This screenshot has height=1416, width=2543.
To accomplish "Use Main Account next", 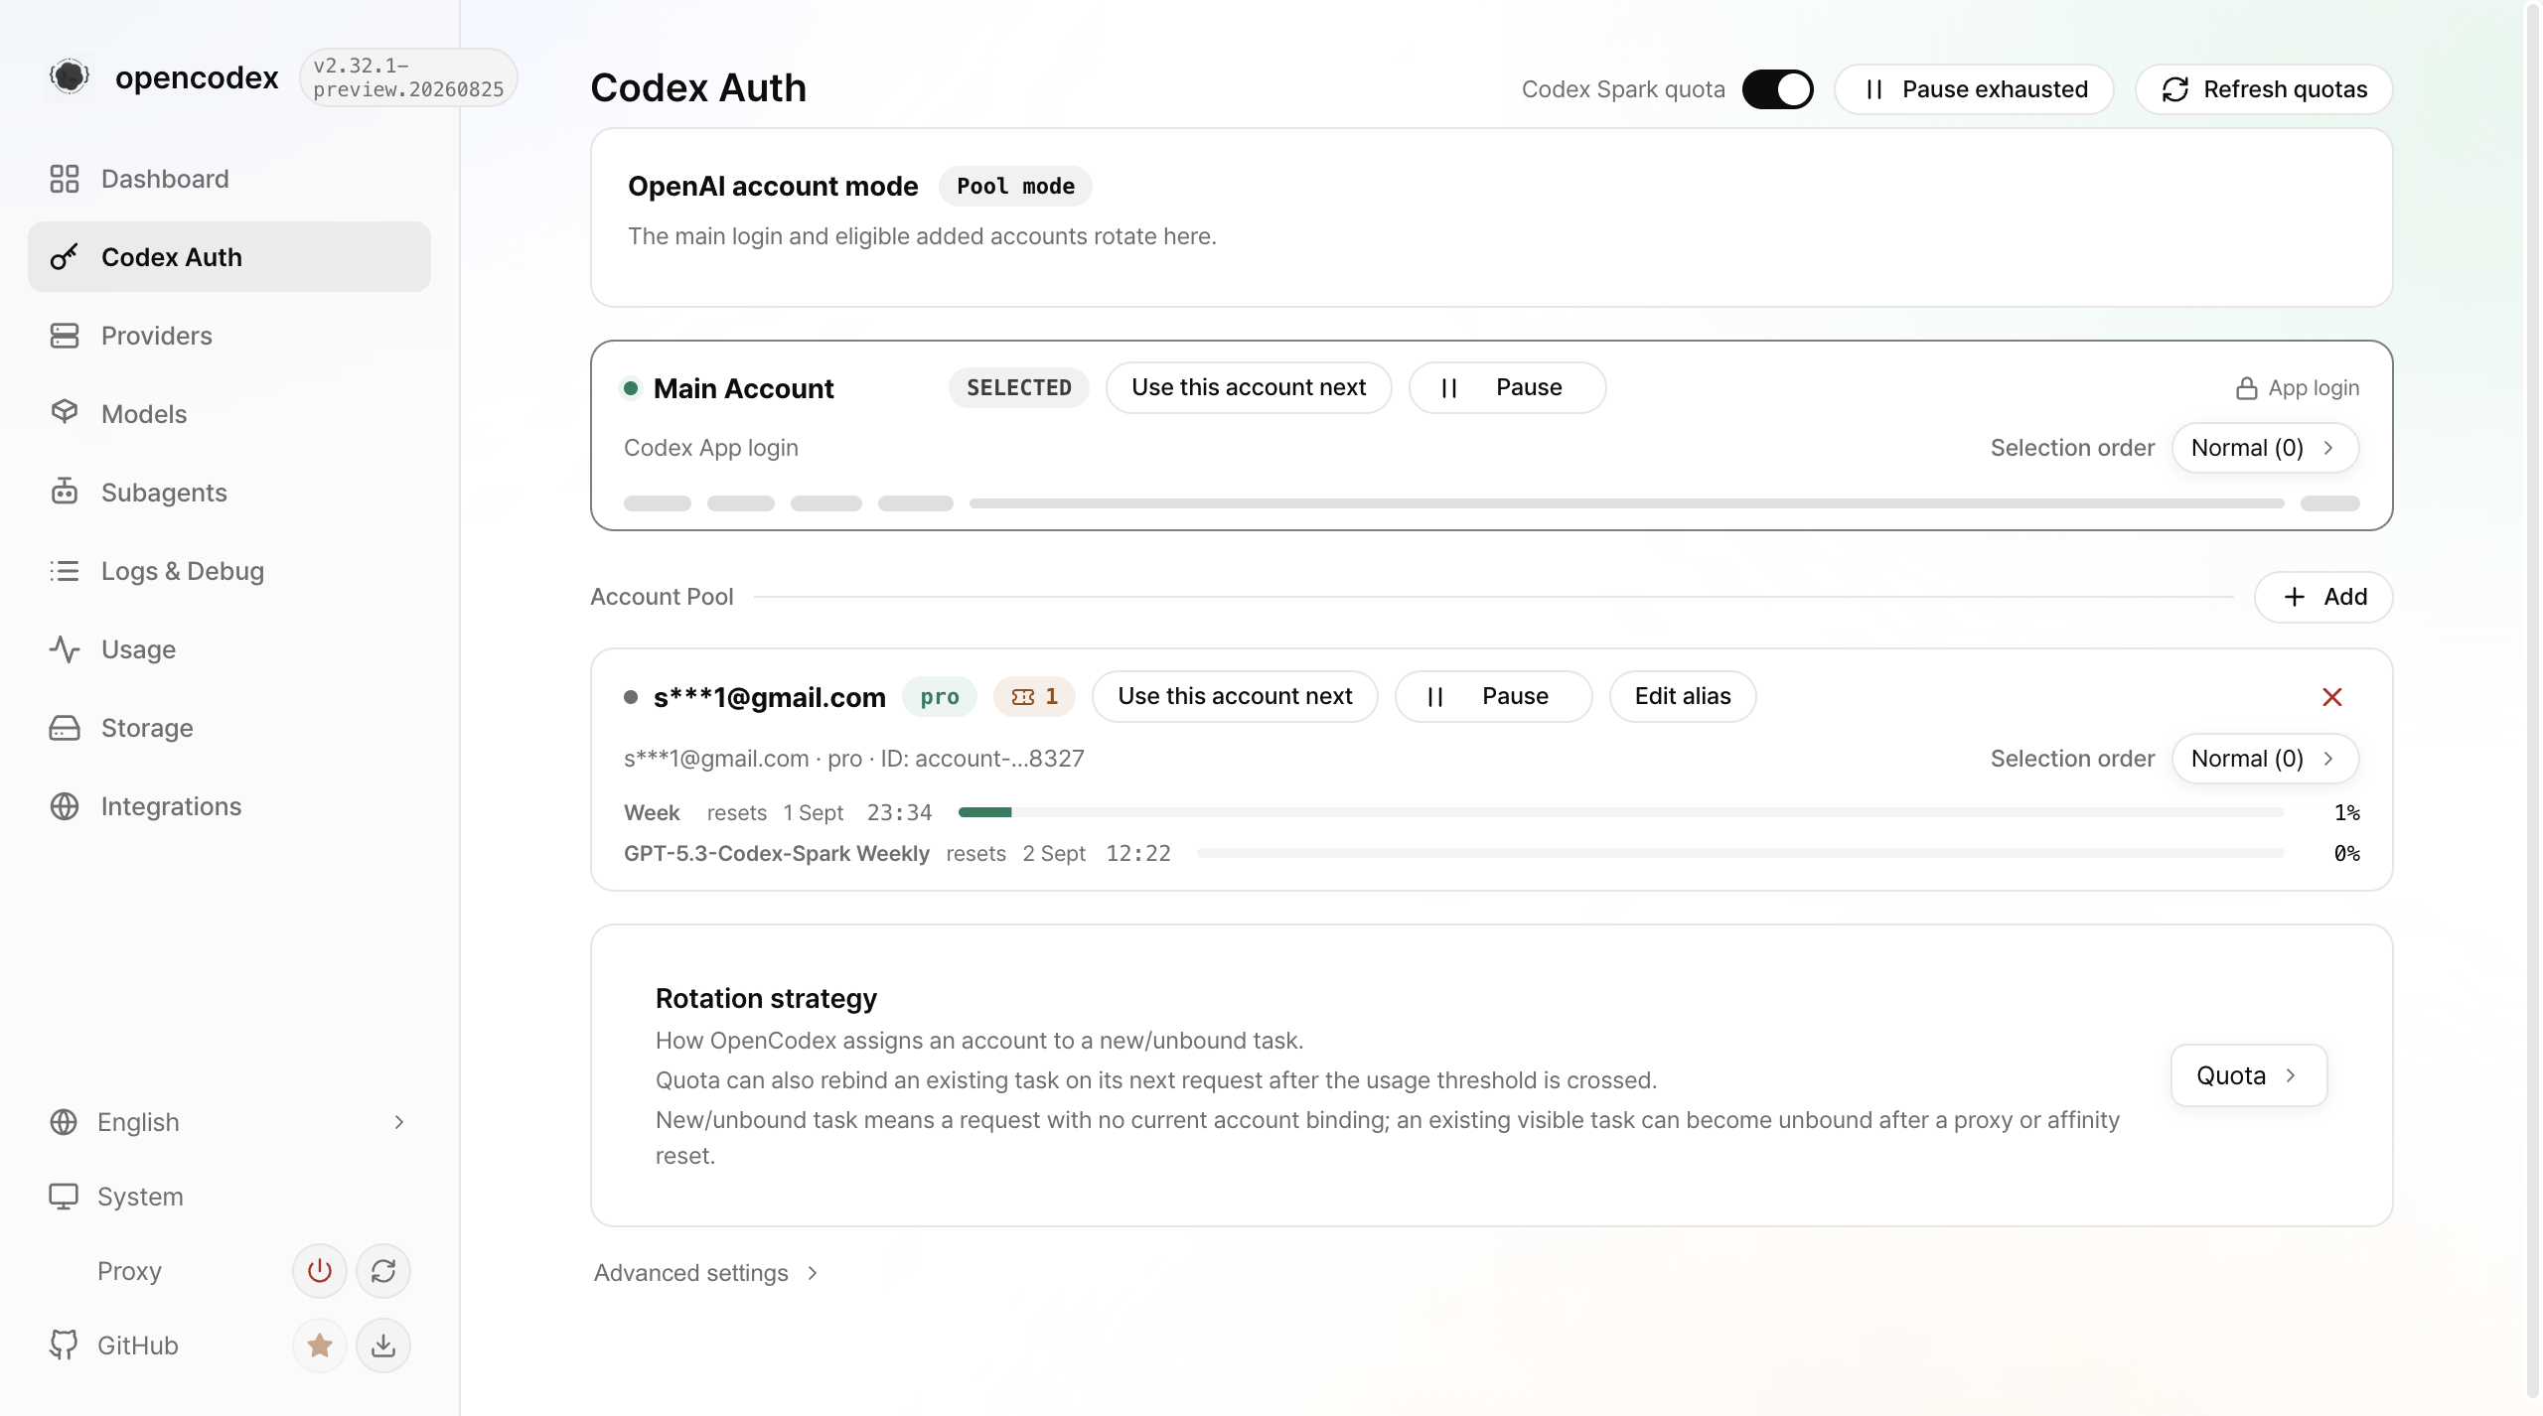I will 1249,387.
